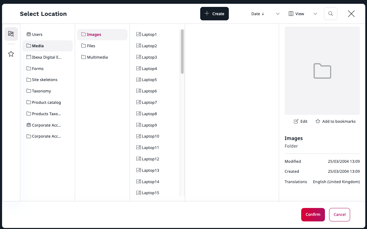The height and width of the screenshot is (229, 367).
Task: Select the Multimedia folder
Action: 97,57
